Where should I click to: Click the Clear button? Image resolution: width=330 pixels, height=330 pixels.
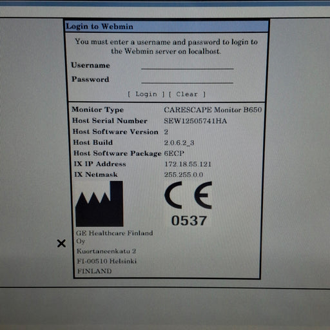click(x=187, y=94)
